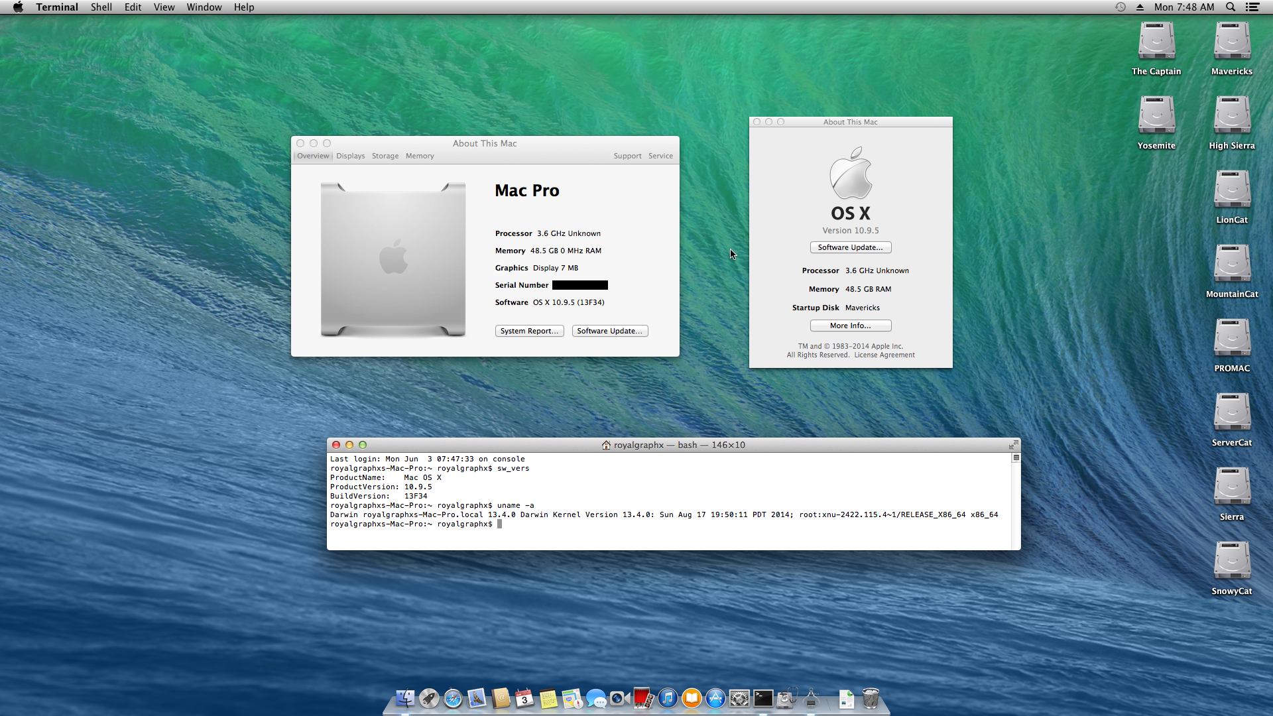The image size is (1273, 716).
Task: Select the LionCat drive icon
Action: pos(1232,190)
